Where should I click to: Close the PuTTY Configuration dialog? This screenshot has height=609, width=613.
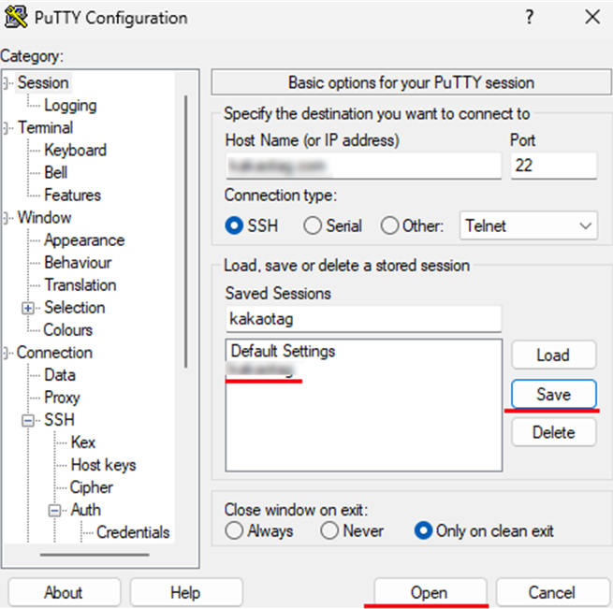(x=592, y=17)
